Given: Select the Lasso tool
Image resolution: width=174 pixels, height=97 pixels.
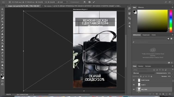Looking at the screenshot, I should (x=2, y=15).
